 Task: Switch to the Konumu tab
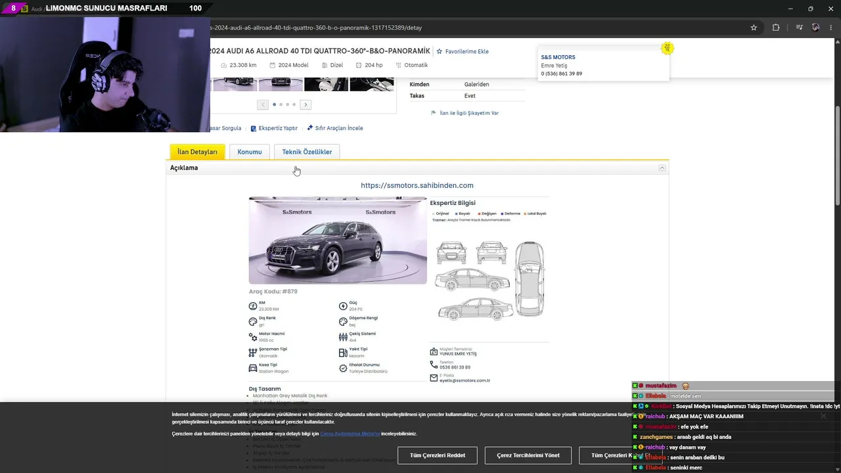pyautogui.click(x=250, y=152)
